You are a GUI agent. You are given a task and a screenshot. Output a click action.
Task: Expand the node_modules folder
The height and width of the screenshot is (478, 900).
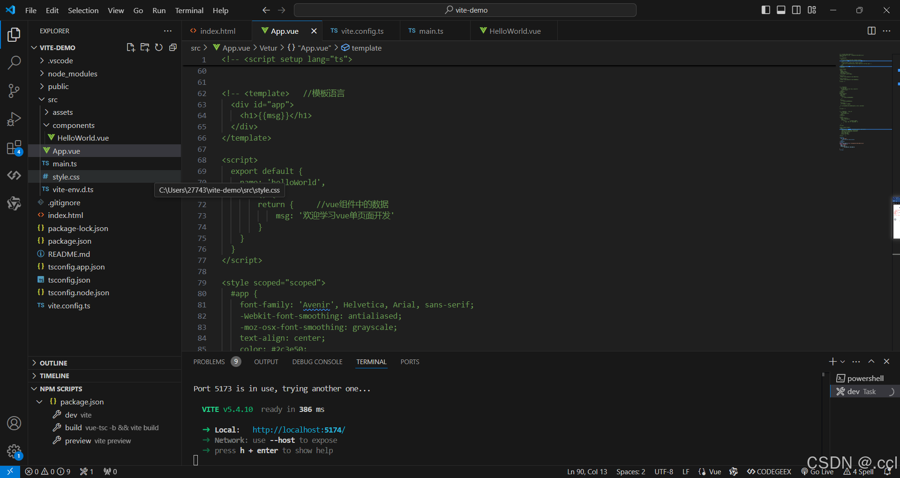tap(105, 74)
